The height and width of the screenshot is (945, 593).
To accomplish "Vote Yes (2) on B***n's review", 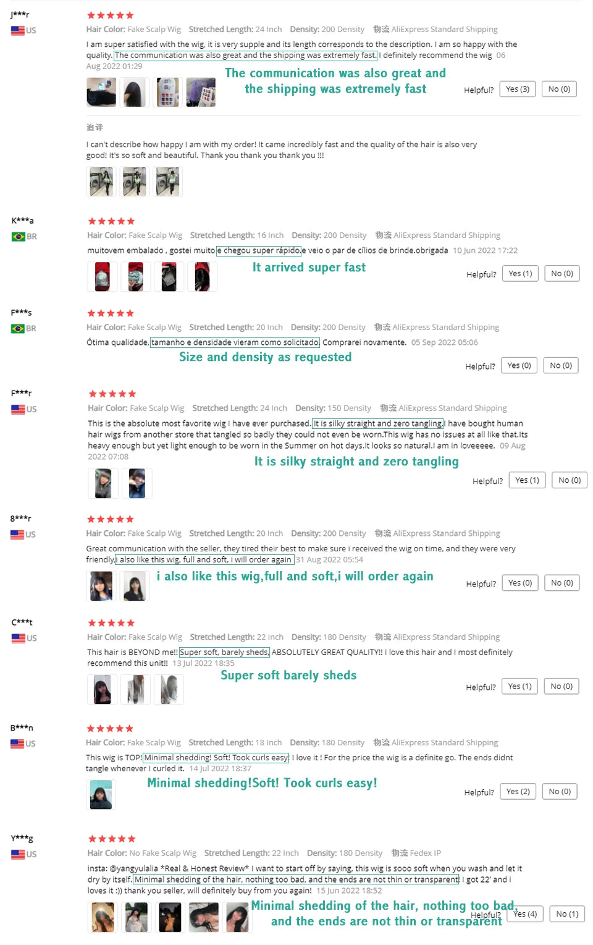I will point(518,792).
